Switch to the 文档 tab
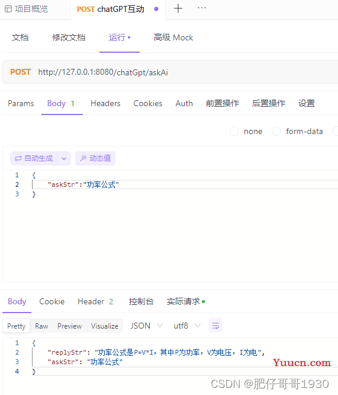The image size is (338, 395). (20, 37)
